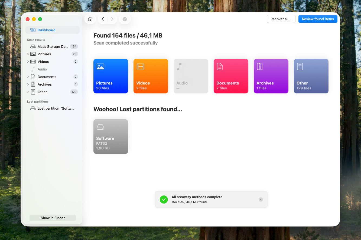Click the Audio note icon in the sidebar
Image resolution: width=361 pixels, height=240 pixels.
tap(33, 69)
